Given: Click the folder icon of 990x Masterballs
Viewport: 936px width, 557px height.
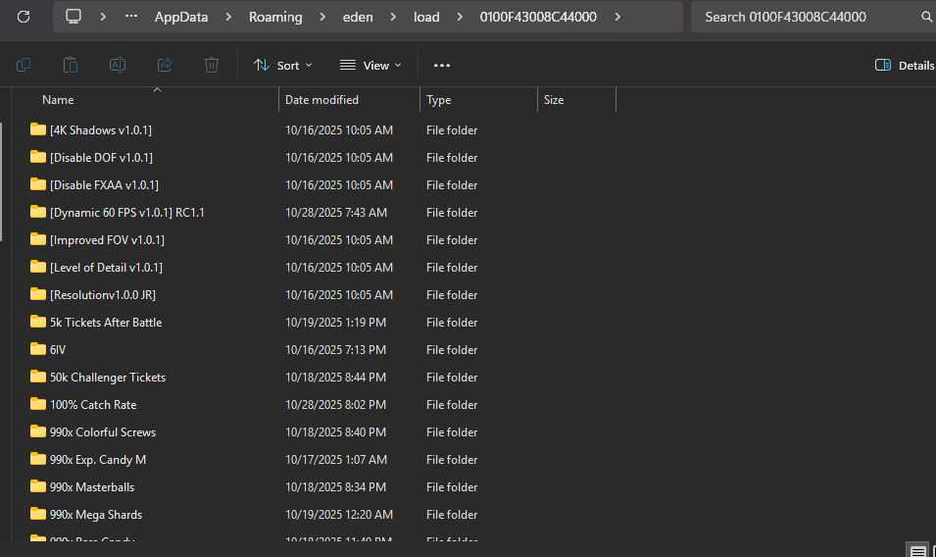Looking at the screenshot, I should click(38, 486).
